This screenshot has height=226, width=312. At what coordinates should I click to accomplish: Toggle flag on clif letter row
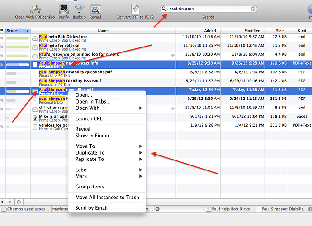(2, 109)
